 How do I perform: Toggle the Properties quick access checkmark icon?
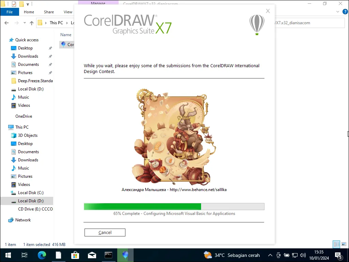click(x=14, y=4)
